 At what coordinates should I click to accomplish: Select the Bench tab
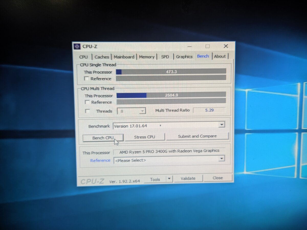[x=203, y=56]
